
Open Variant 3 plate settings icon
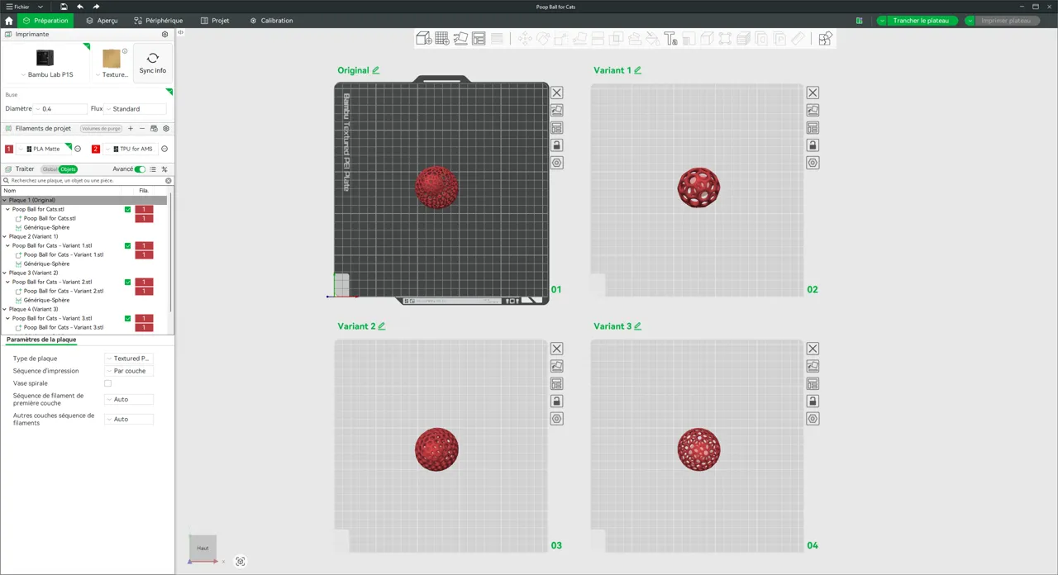[x=813, y=419]
